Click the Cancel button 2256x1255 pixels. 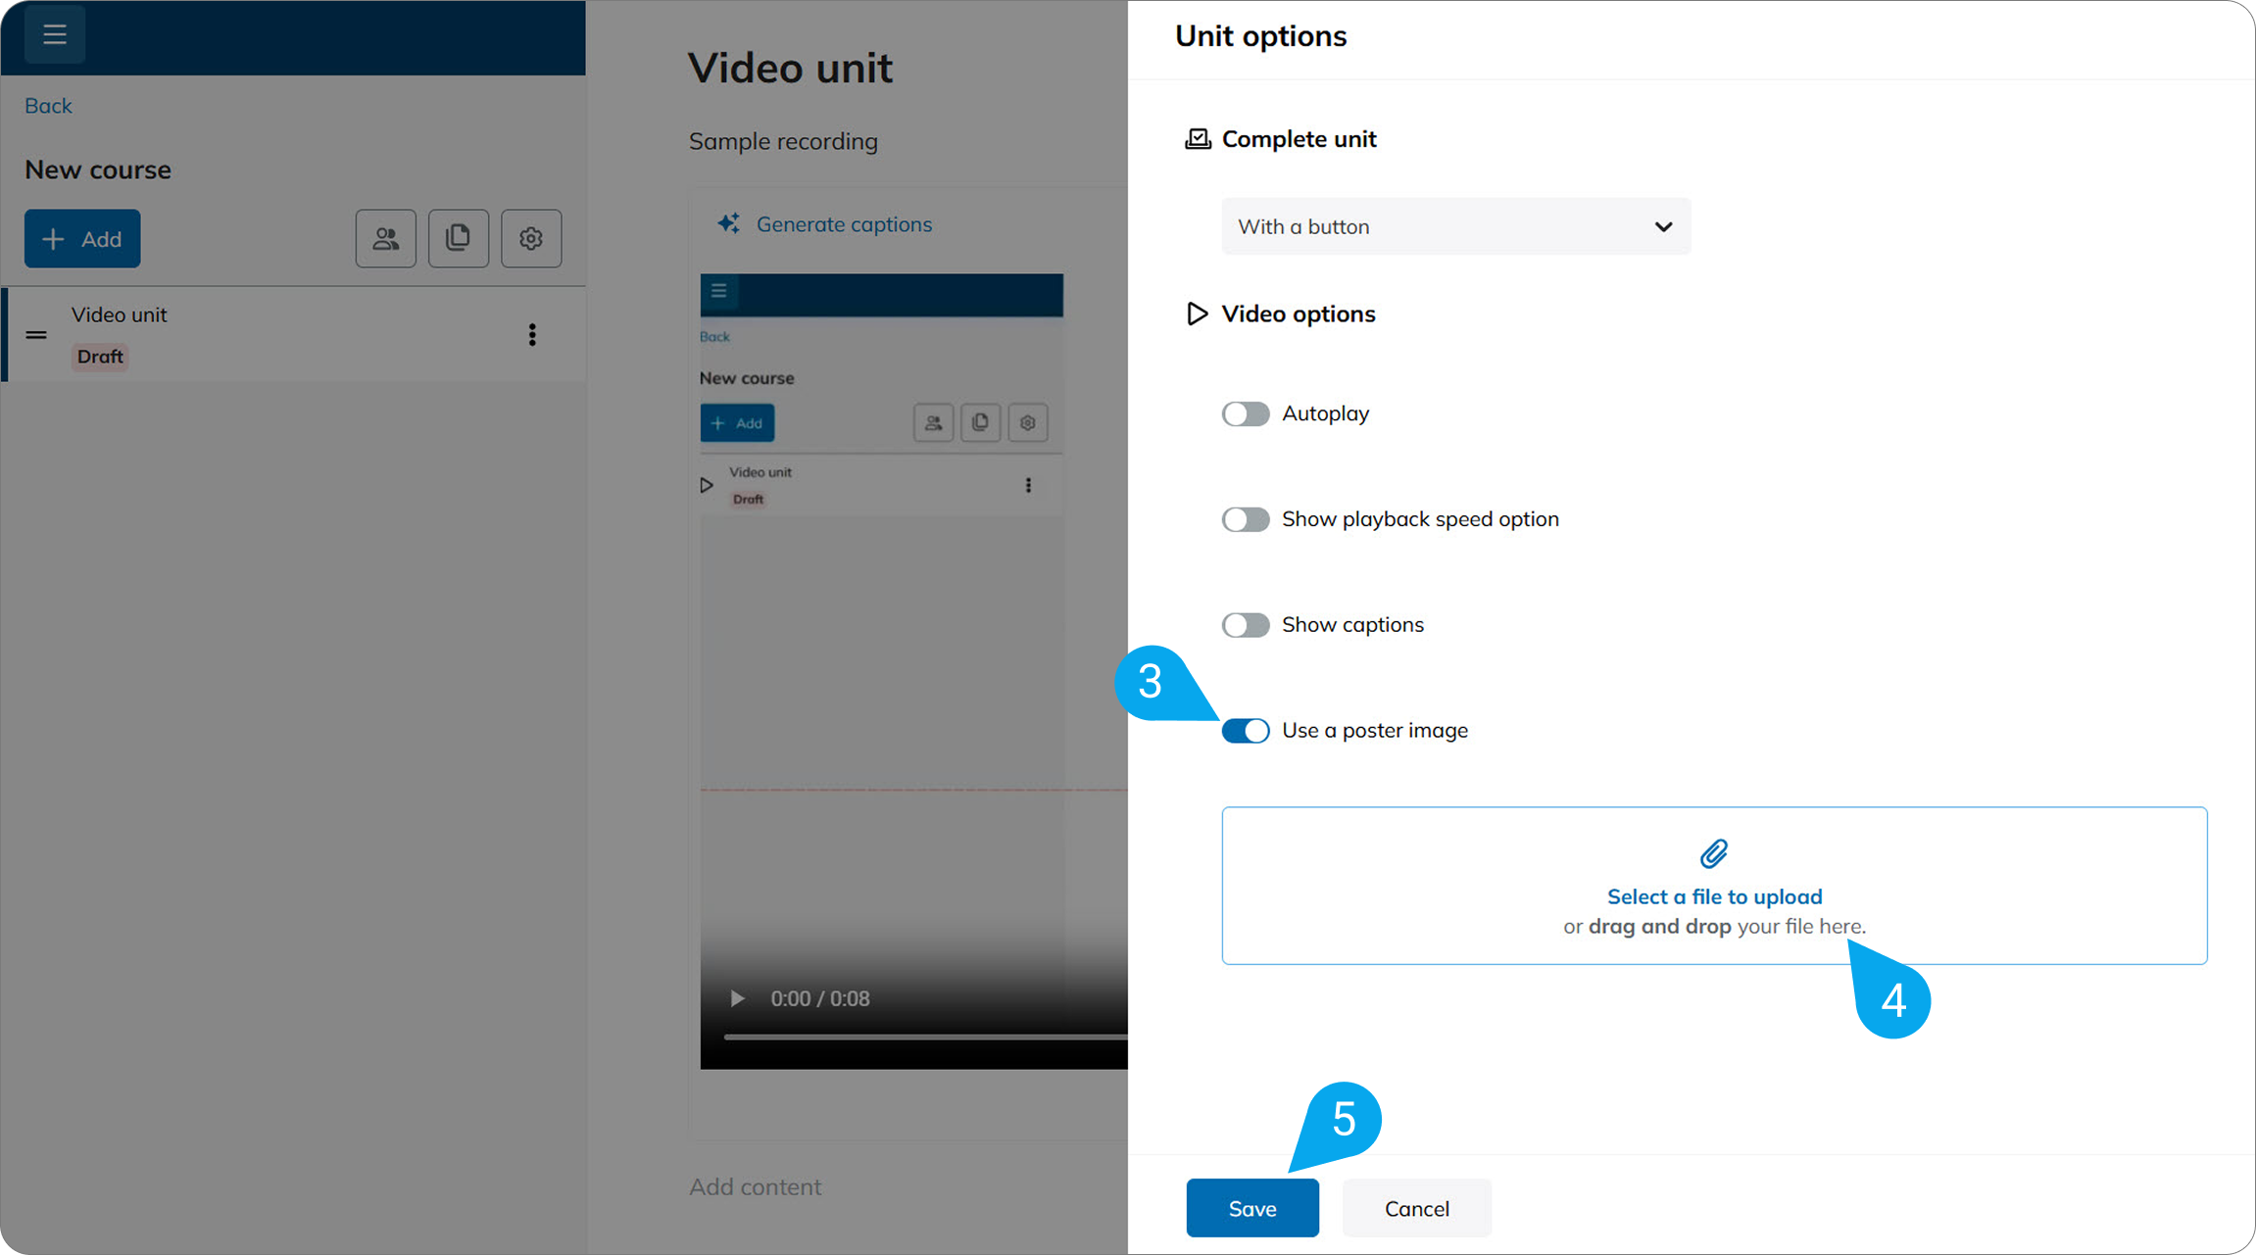coord(1416,1208)
